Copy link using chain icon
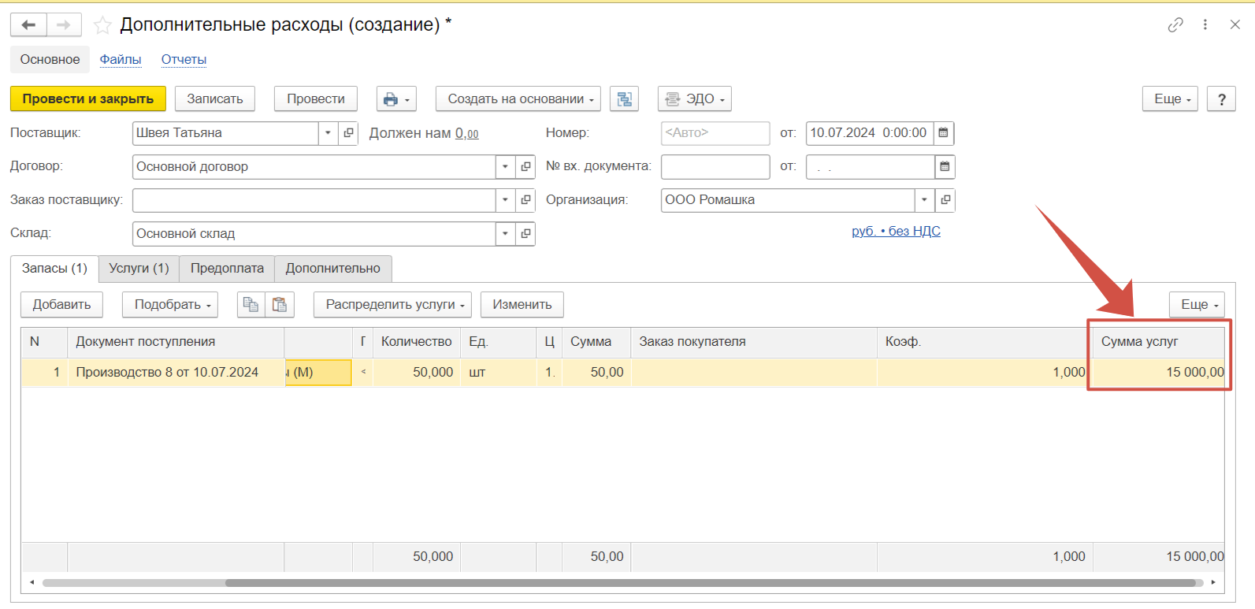Screen dimensions: 1255x609 1175,24
